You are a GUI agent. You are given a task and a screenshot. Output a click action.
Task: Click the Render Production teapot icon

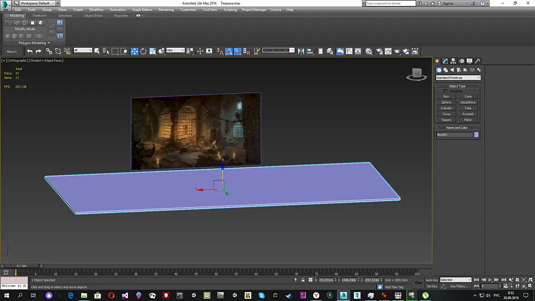[397, 51]
